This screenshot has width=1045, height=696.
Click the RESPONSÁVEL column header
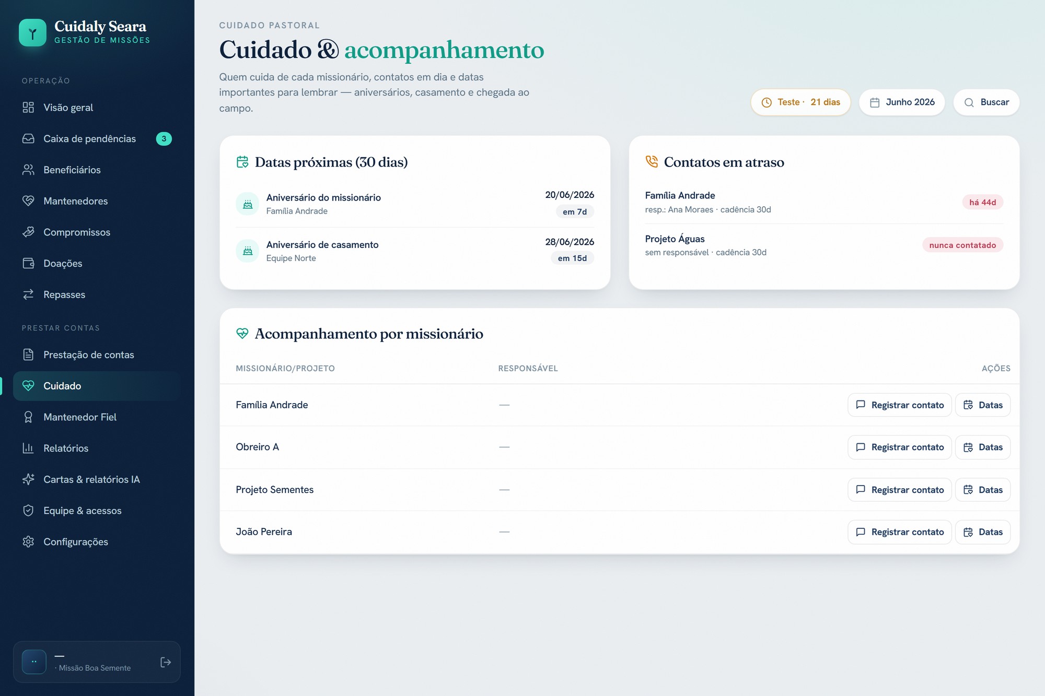pos(528,369)
